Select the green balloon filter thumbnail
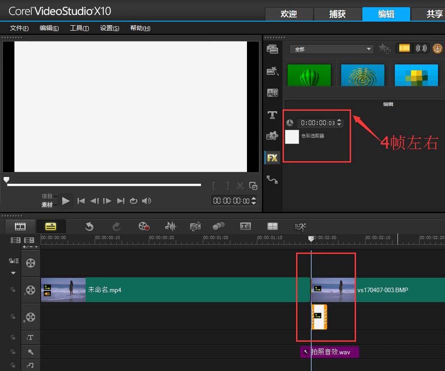This screenshot has width=445, height=371. [x=309, y=75]
